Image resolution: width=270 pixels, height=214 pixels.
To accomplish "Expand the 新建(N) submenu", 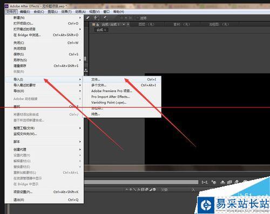I will (x=44, y=18).
